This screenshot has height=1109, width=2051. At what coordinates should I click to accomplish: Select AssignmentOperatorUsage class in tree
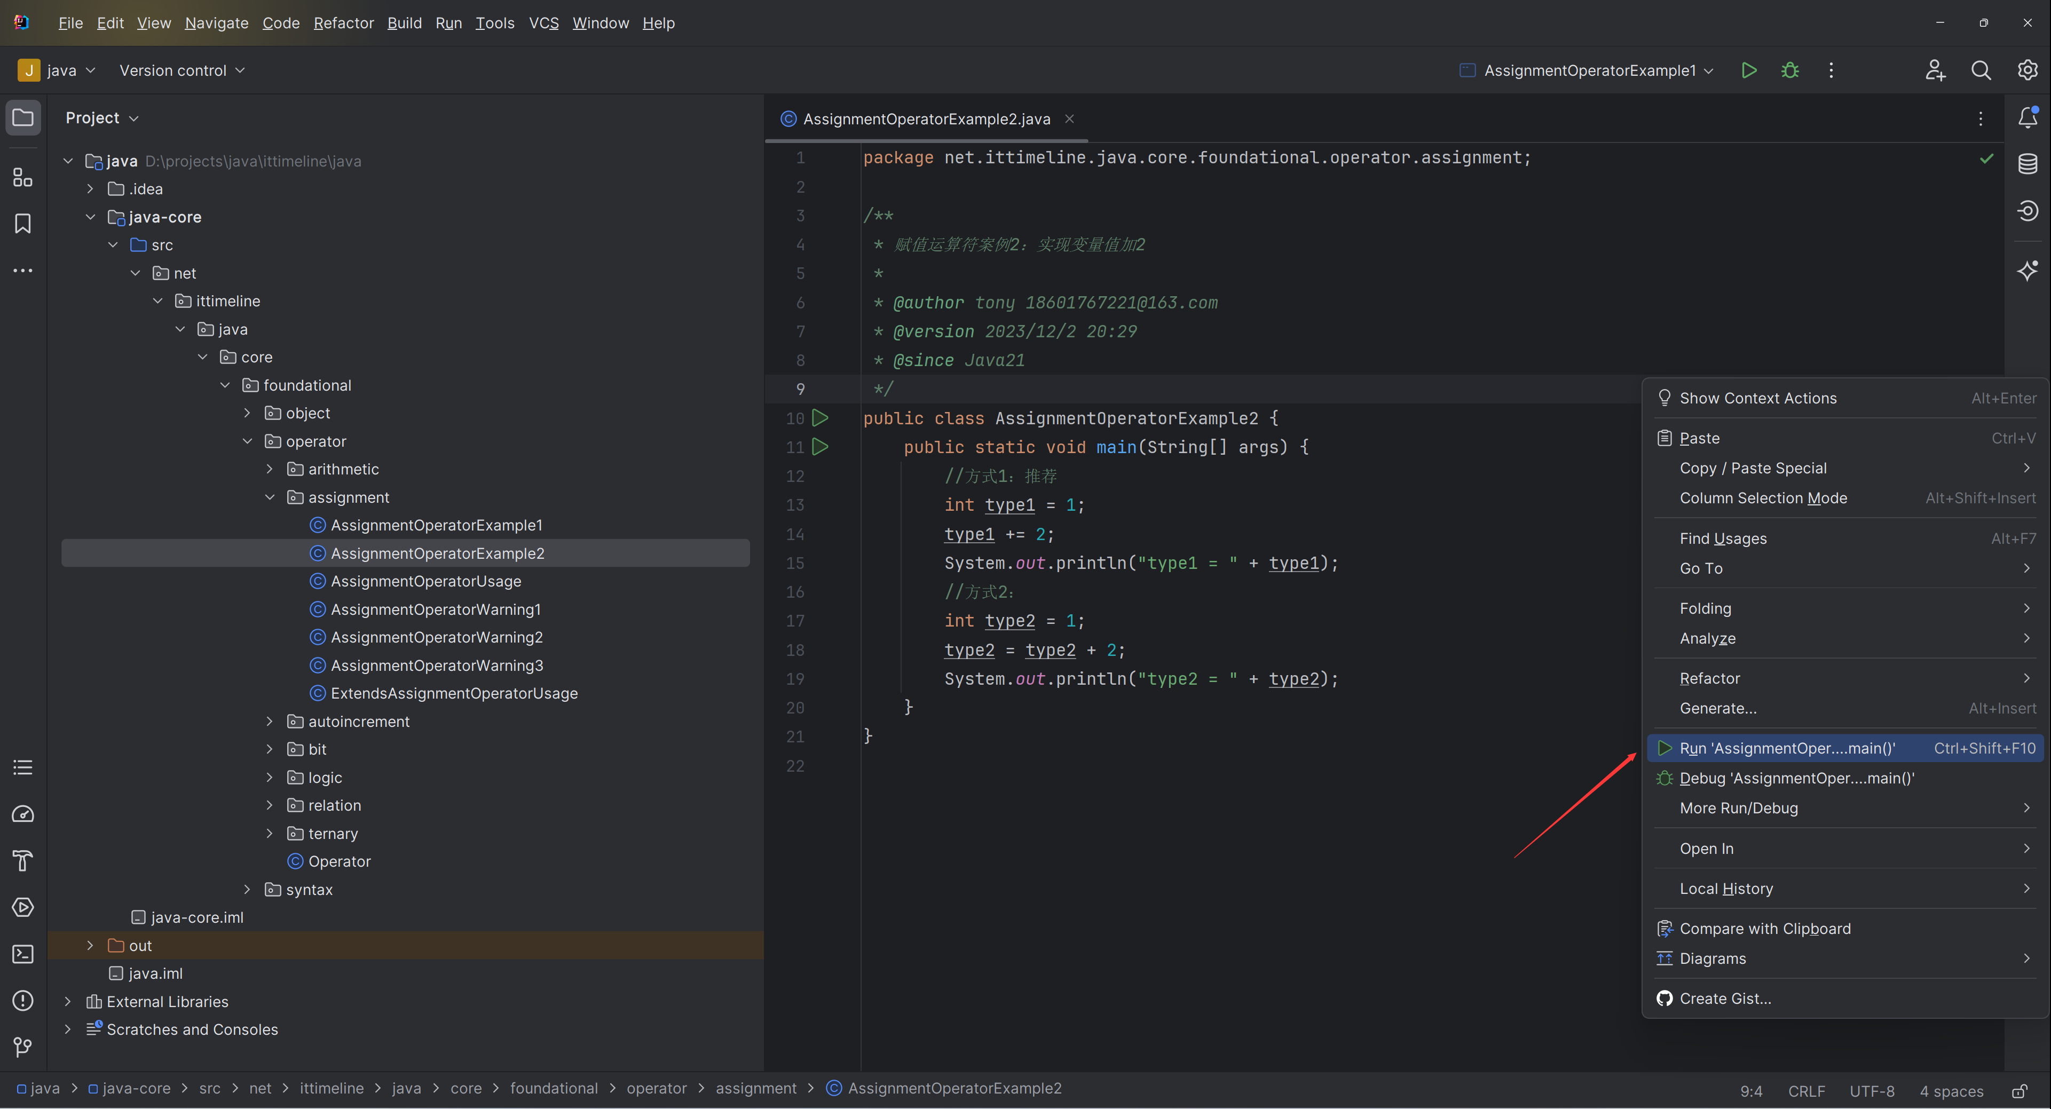[426, 581]
